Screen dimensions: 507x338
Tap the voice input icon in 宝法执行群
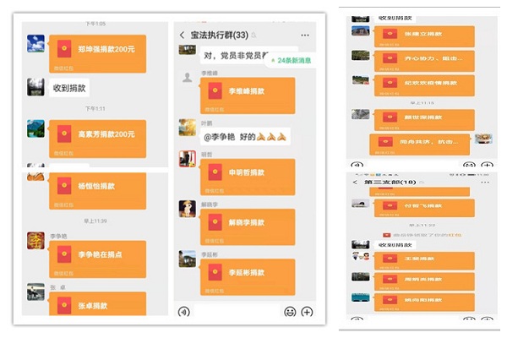[184, 311]
